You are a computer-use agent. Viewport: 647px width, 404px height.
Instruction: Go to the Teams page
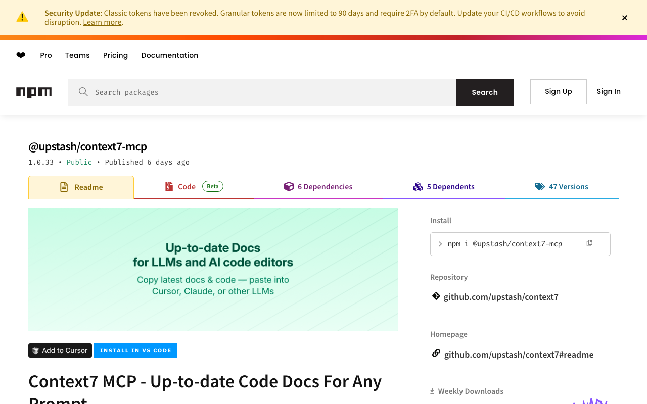[x=77, y=55]
